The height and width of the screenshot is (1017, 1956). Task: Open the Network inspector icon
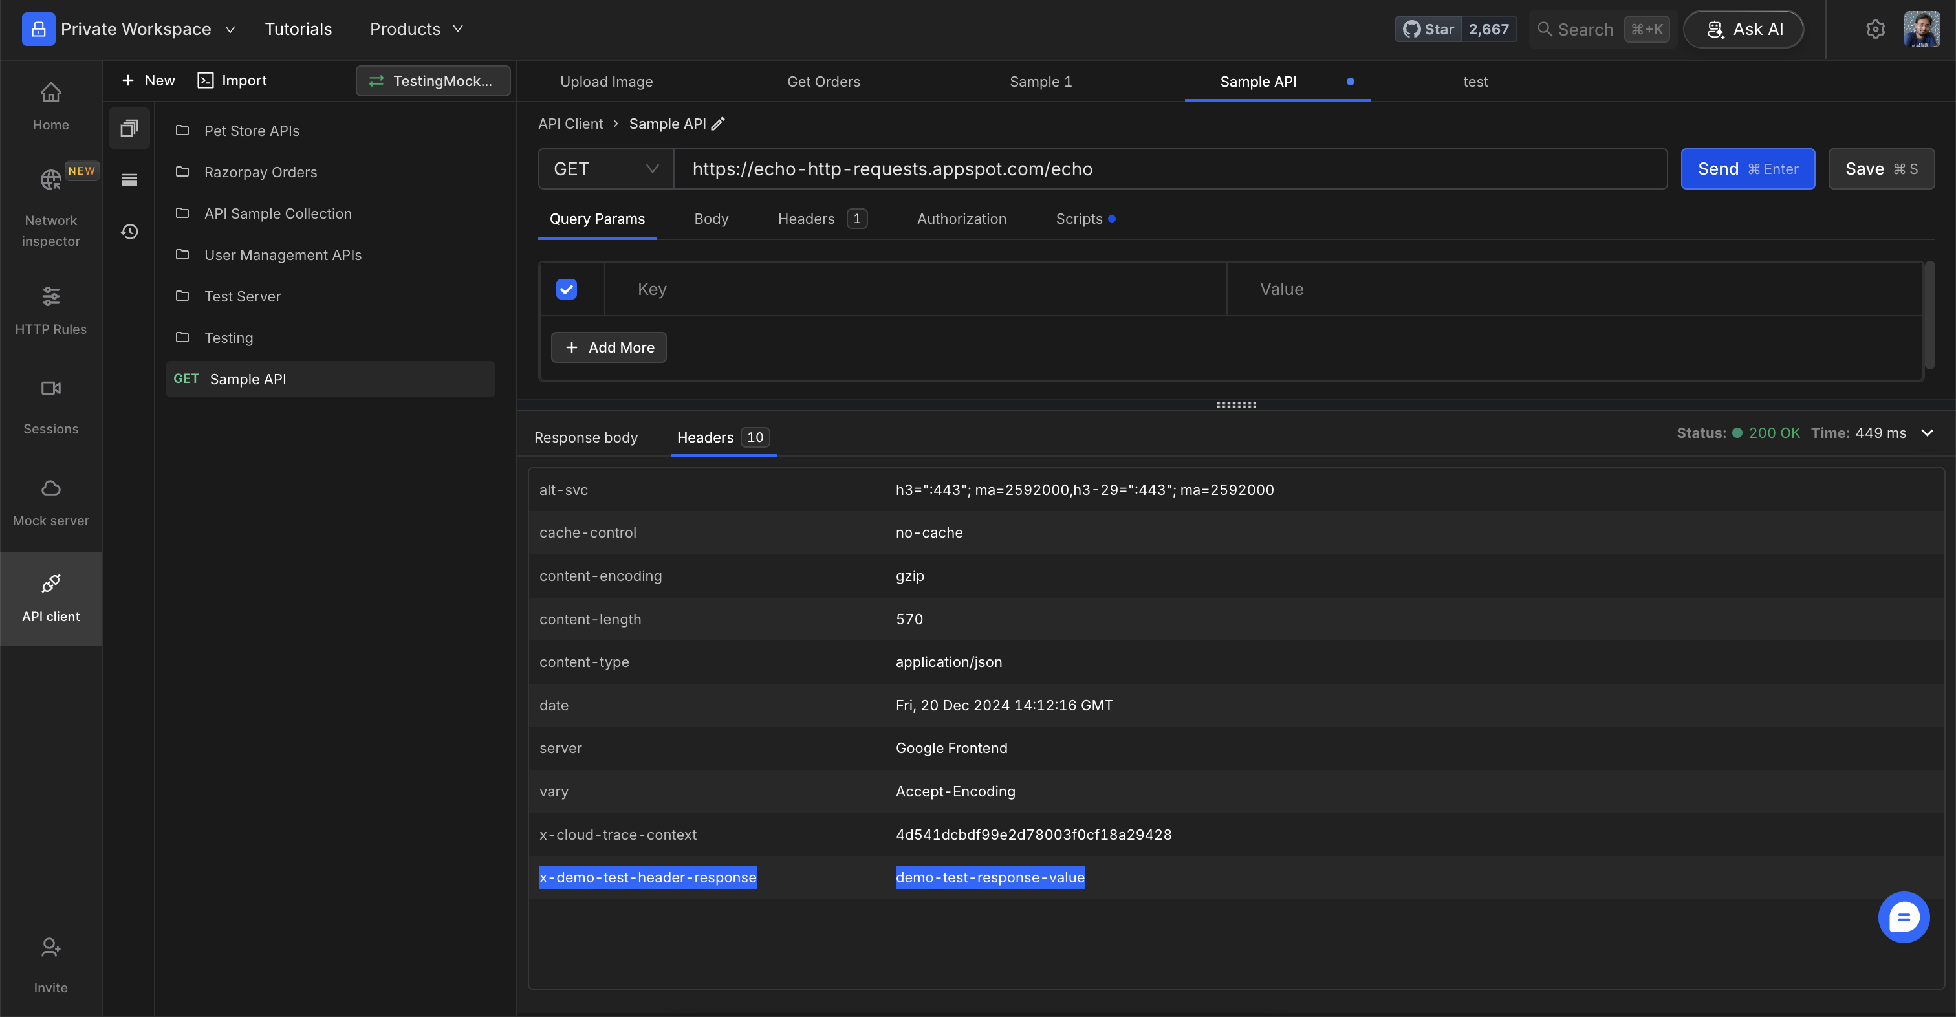point(51,180)
